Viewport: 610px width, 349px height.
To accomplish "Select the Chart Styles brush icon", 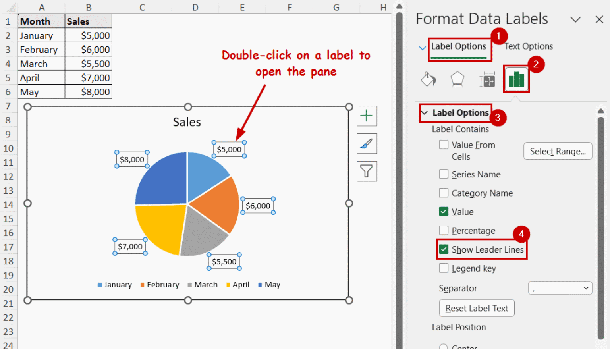I will pos(367,143).
